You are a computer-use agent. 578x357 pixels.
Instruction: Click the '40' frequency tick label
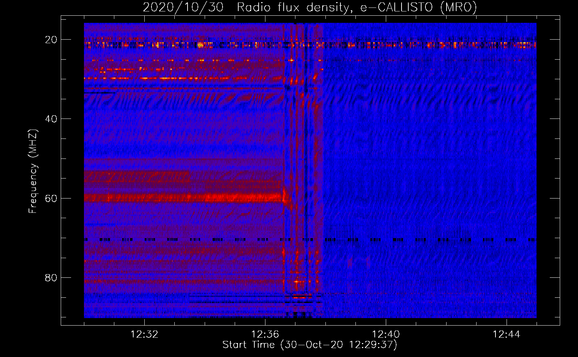(x=51, y=119)
